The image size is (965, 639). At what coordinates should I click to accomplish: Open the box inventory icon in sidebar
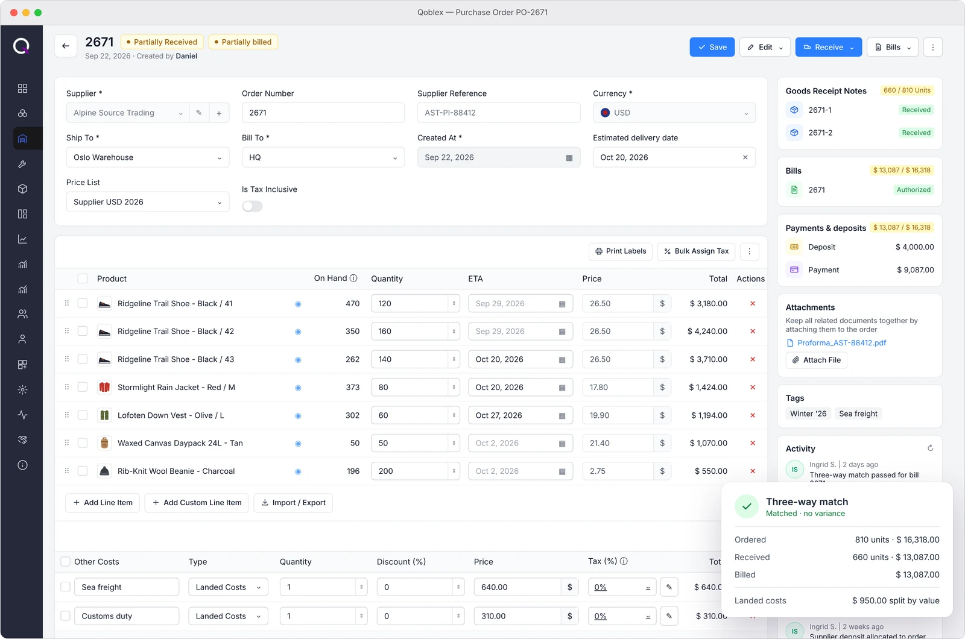pos(22,189)
